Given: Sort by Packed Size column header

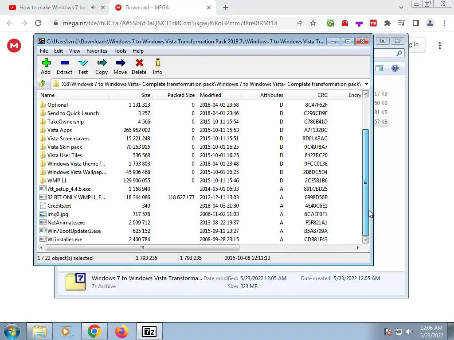Looking at the screenshot, I should [175, 95].
